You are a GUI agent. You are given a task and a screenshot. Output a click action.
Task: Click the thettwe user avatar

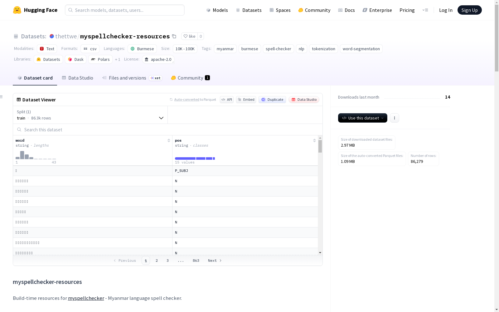tap(52, 36)
